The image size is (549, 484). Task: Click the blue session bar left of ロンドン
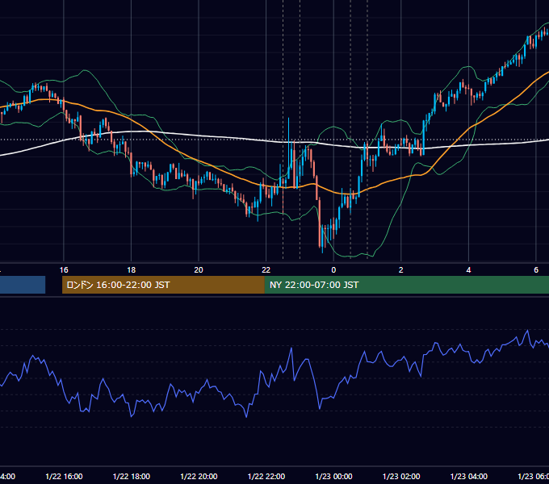(23, 285)
